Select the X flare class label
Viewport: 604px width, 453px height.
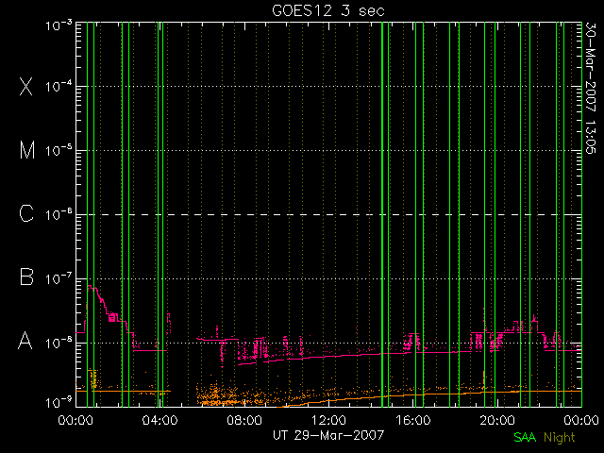26,86
